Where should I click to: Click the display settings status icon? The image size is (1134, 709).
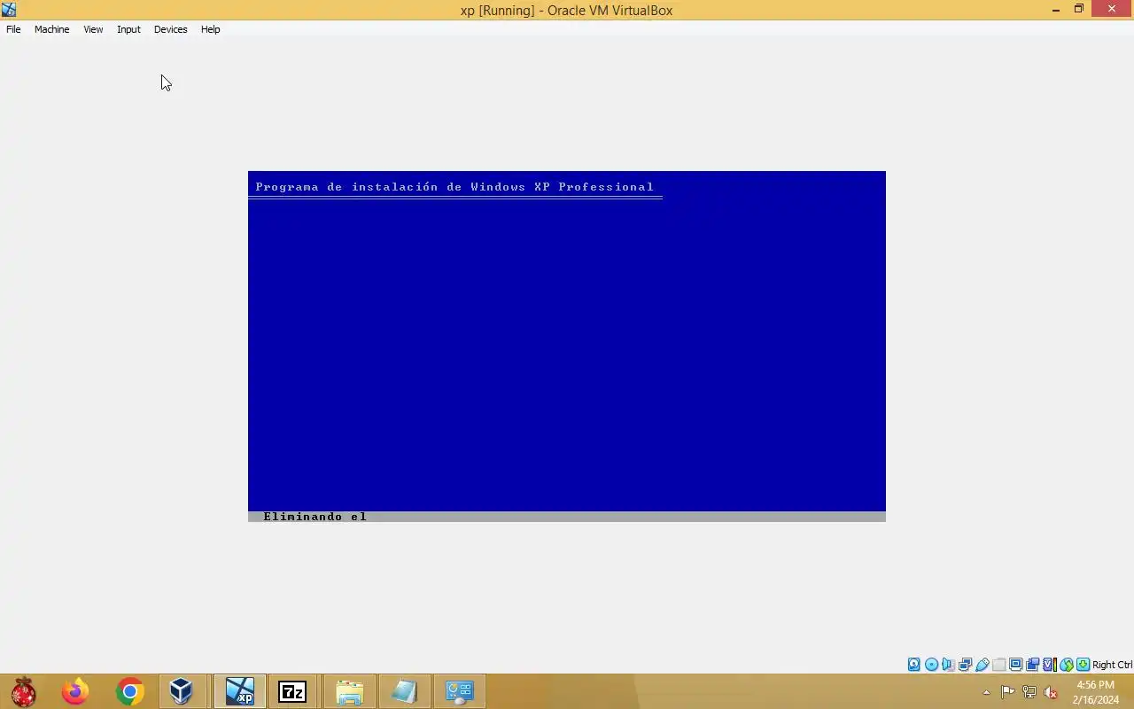pyautogui.click(x=1015, y=665)
